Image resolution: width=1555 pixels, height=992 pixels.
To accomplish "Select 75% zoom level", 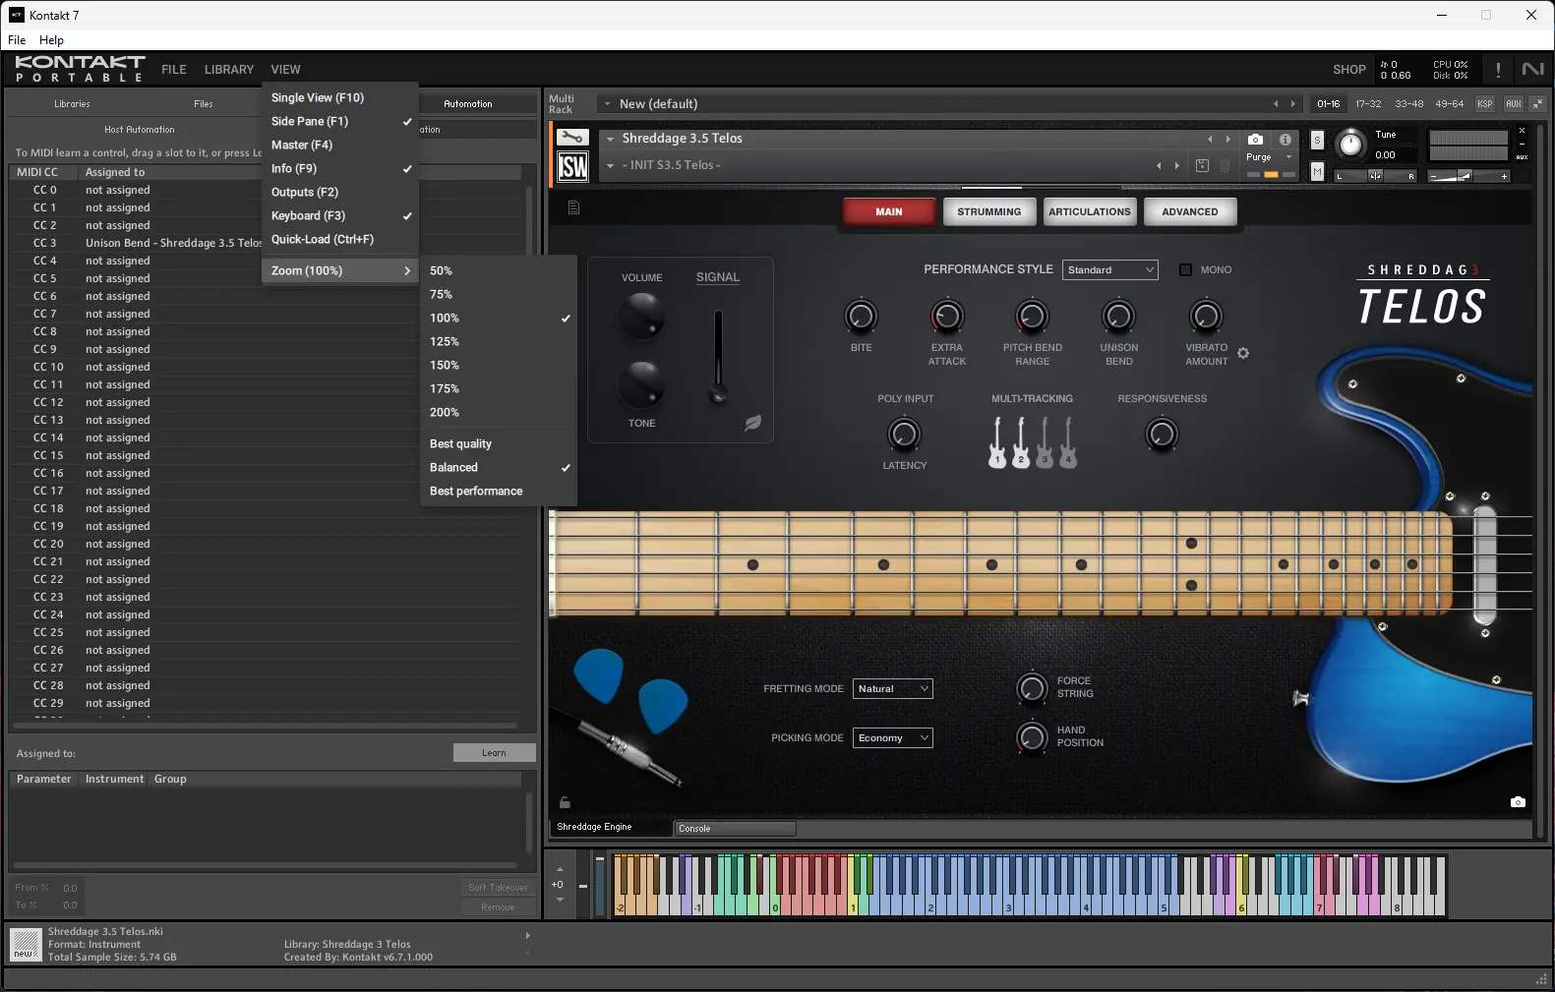I will [x=499, y=294].
